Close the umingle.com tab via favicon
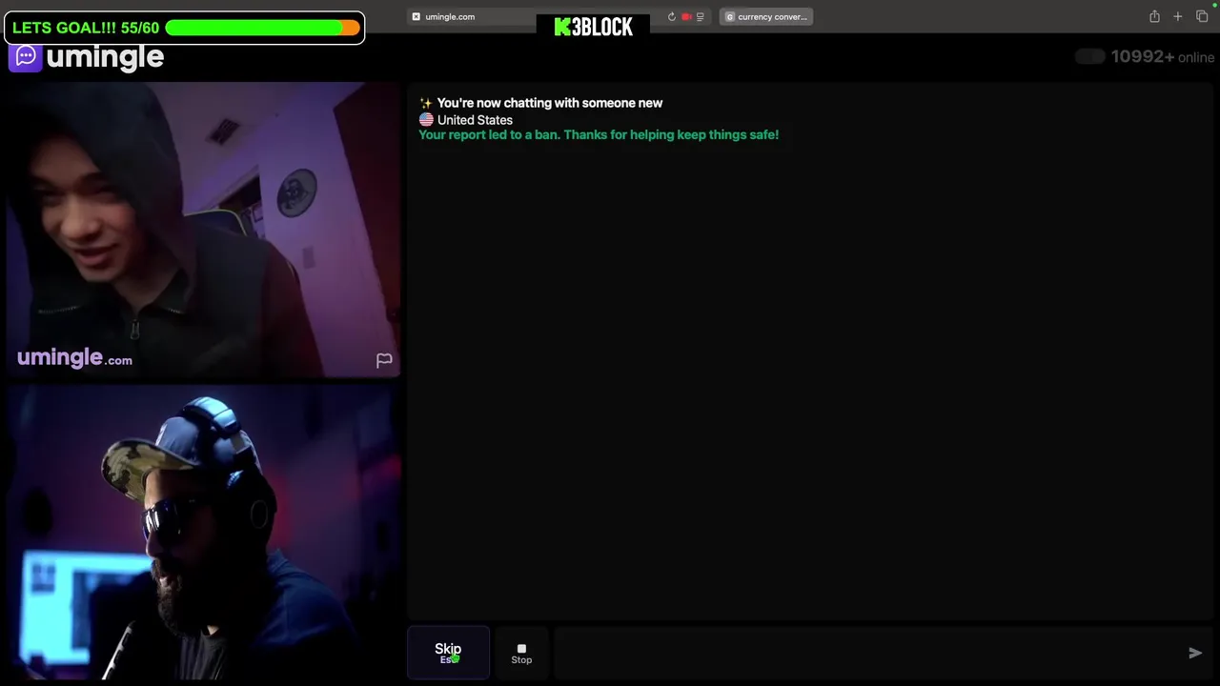Viewport: 1220px width, 686px height. 416,16
